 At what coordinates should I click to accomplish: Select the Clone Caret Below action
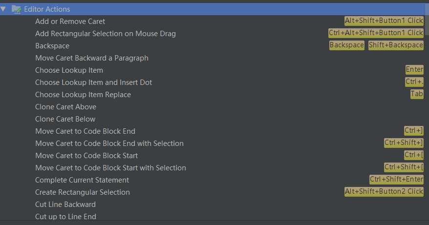point(65,119)
